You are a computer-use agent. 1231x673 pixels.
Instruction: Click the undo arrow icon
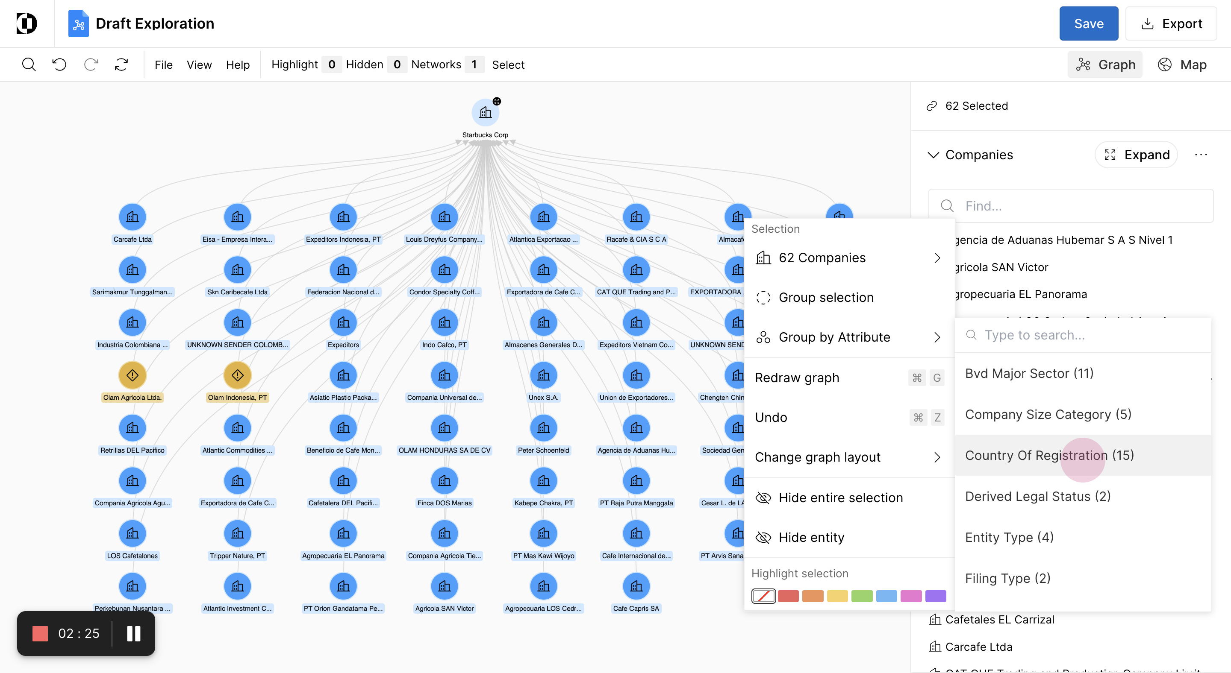59,64
